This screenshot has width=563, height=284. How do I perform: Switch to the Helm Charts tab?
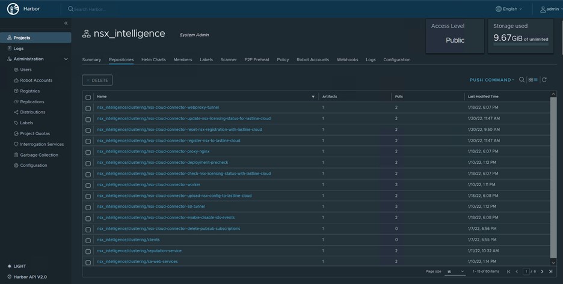pyautogui.click(x=153, y=59)
